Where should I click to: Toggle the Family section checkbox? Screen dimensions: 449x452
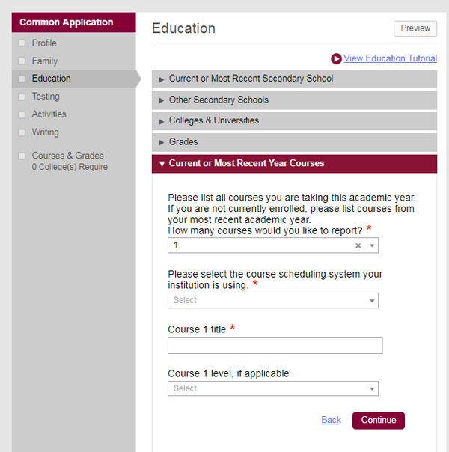click(x=22, y=61)
